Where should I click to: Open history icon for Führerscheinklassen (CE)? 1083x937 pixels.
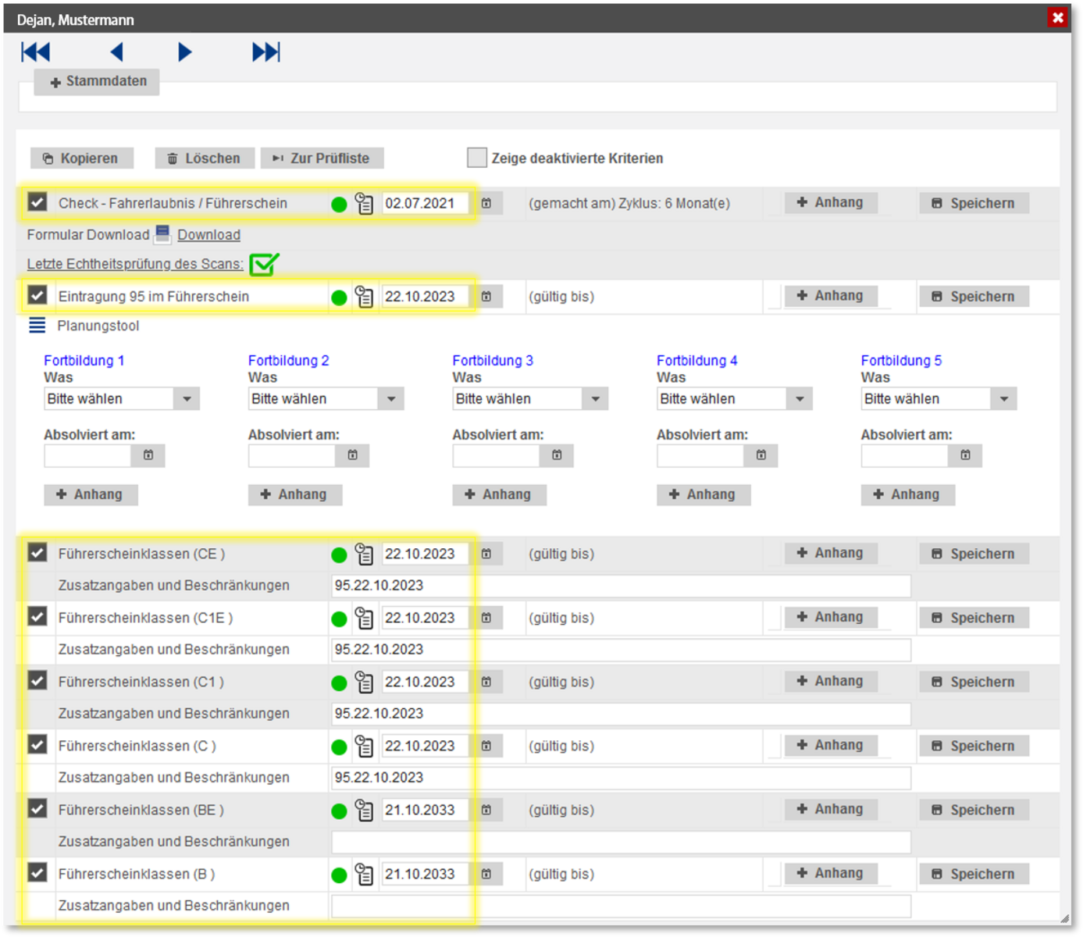coord(364,554)
